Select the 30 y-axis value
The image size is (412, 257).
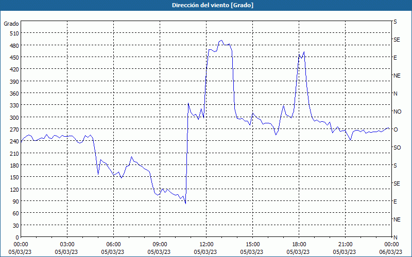(x=16, y=226)
